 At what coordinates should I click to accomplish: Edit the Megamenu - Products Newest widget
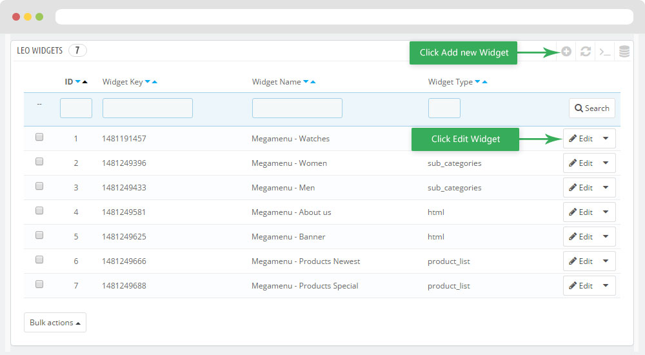tap(580, 261)
